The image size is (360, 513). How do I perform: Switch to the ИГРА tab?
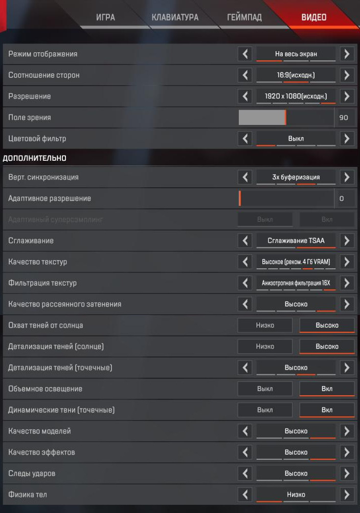(x=104, y=16)
